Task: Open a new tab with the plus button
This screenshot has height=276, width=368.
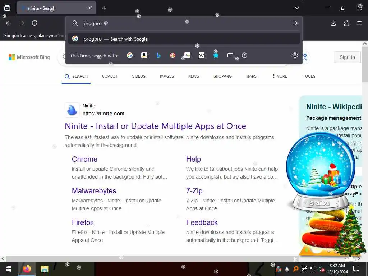Action: click(104, 8)
